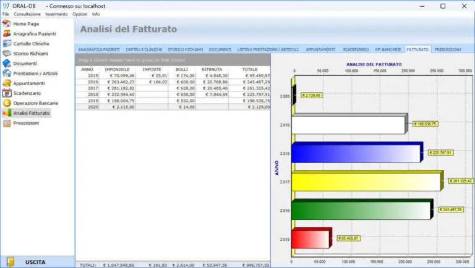Open Prescrizioni from sidebar

click(x=26, y=123)
